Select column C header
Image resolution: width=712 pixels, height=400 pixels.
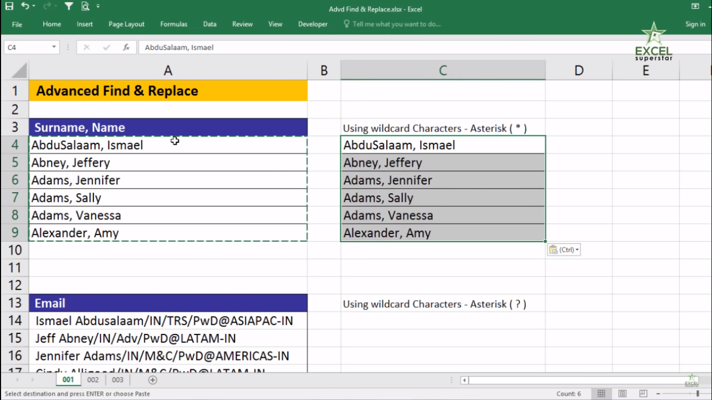443,70
